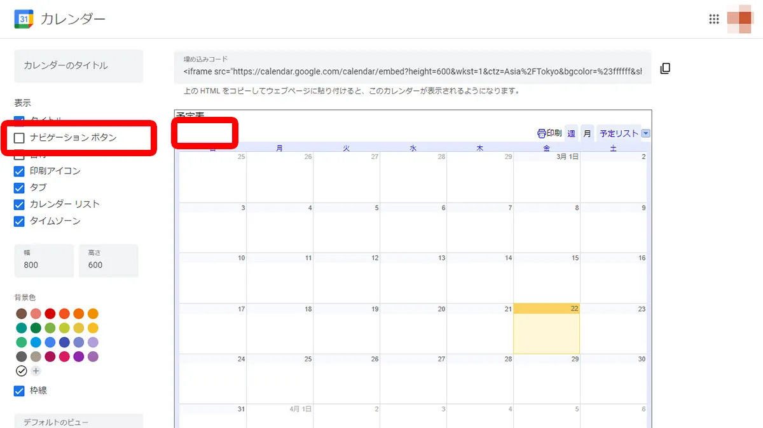Viewport: 763px width, 428px height.
Task: Click the plus icon to add custom color
Action: pyautogui.click(x=36, y=371)
